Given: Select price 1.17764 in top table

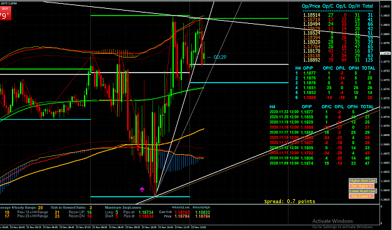Looking at the screenshot, I should [x=312, y=47].
